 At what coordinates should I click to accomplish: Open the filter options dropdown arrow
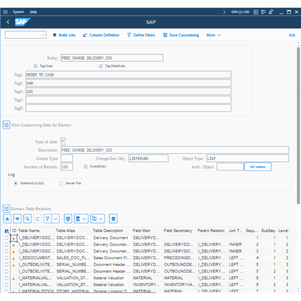coord(56,219)
